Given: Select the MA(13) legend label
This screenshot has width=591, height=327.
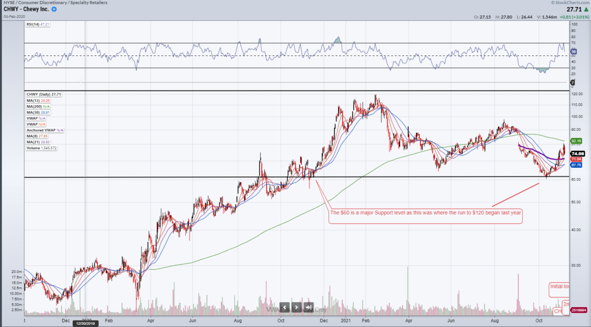Looking at the screenshot, I should click(x=38, y=100).
